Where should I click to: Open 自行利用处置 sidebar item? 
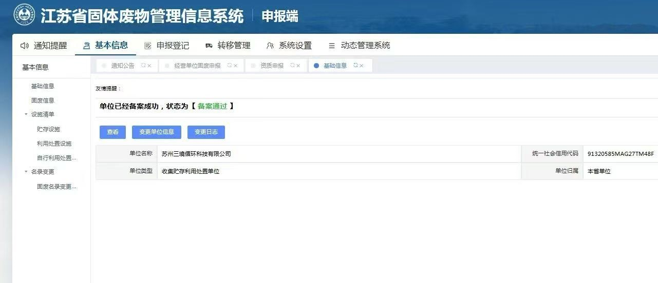click(57, 158)
